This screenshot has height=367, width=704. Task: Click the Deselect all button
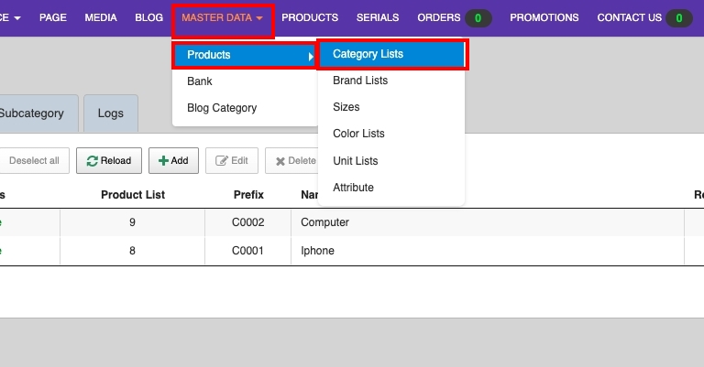(x=34, y=161)
